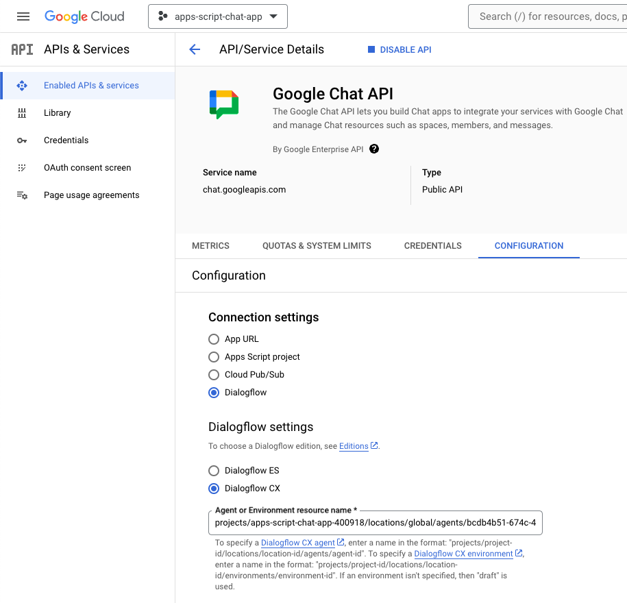Choose the Cloud Pub/Sub radio option

tap(214, 375)
